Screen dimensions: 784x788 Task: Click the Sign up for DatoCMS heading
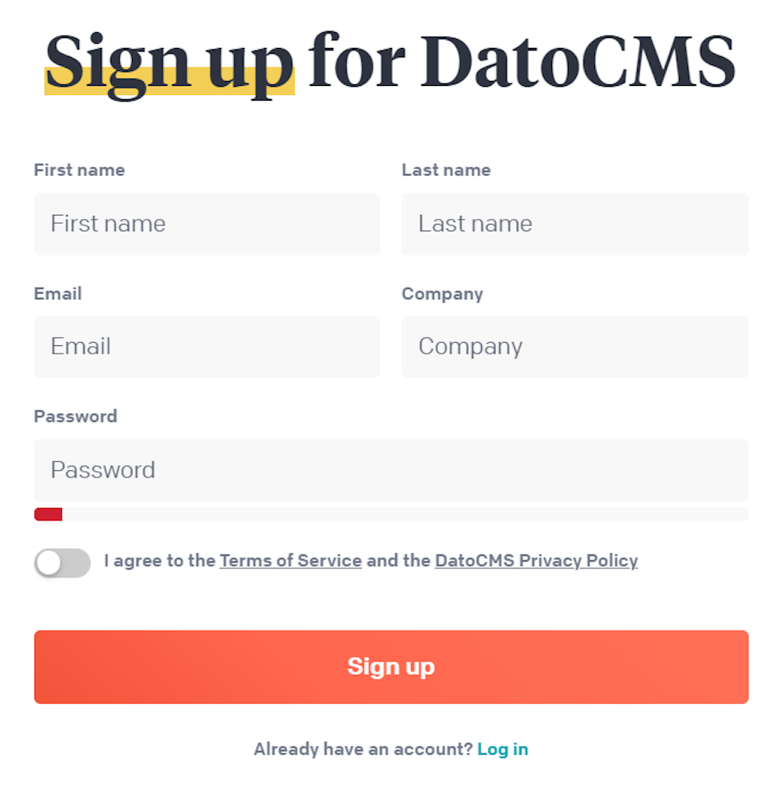pos(391,62)
